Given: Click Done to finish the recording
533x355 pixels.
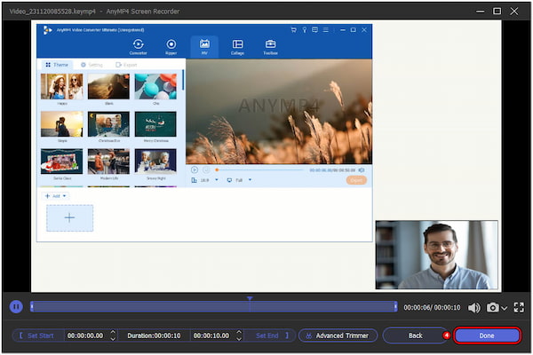Looking at the screenshot, I should click(x=486, y=335).
